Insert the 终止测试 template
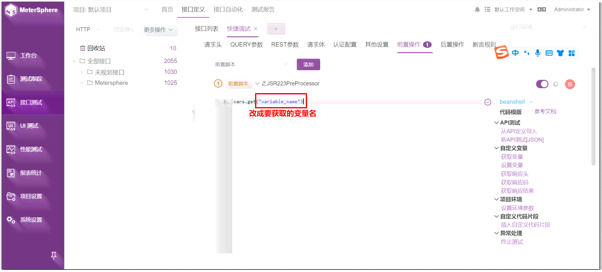The height and width of the screenshot is (272, 602). [x=512, y=242]
